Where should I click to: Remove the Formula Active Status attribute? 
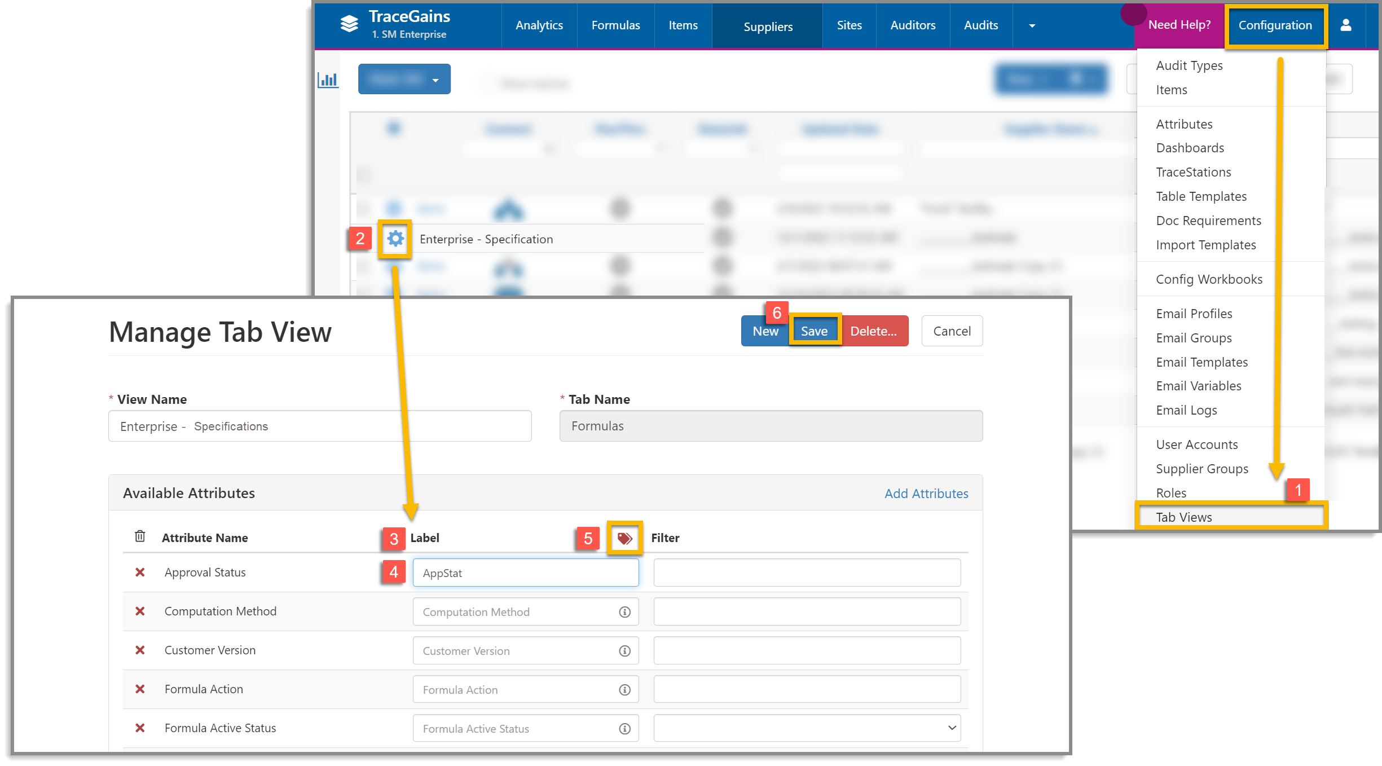pyautogui.click(x=140, y=728)
